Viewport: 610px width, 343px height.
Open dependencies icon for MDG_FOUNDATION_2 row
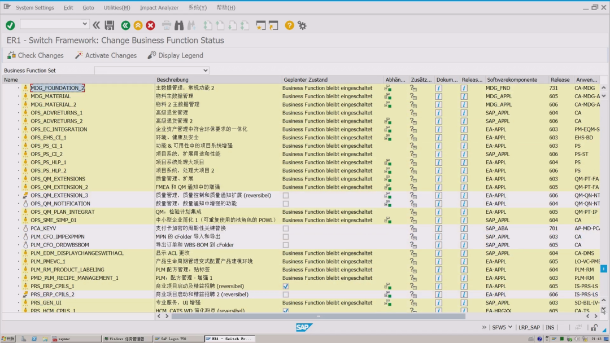coord(388,88)
